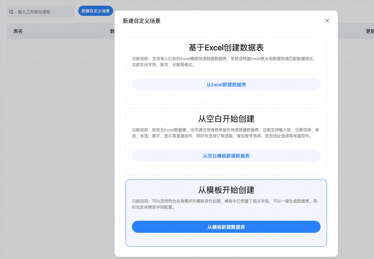Click the template-creation description paragraph

[223, 204]
